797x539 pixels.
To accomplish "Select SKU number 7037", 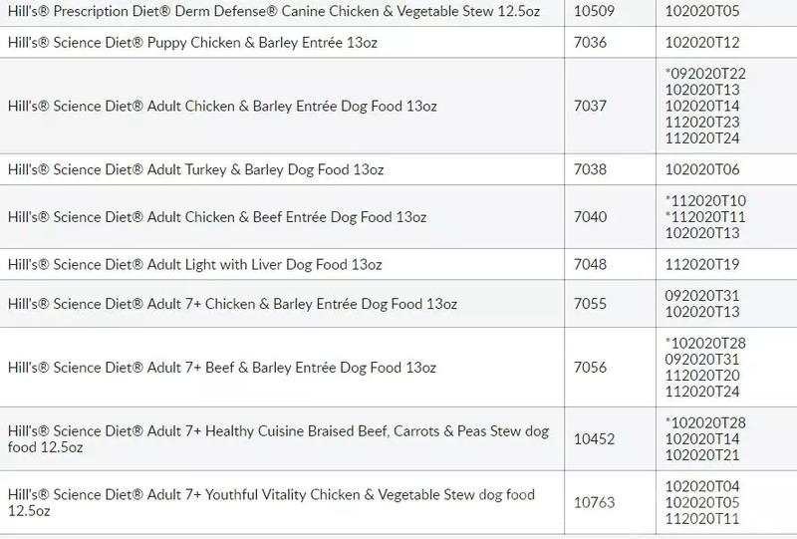I will 591,106.
